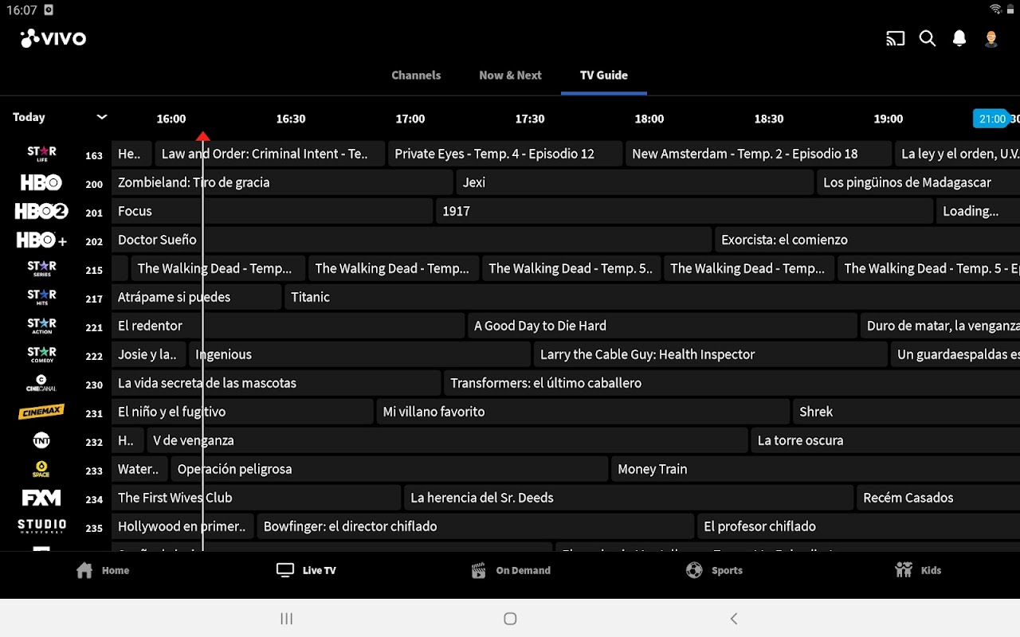The width and height of the screenshot is (1020, 637).
Task: Open A Good Day to Die Hard
Action: 662,326
